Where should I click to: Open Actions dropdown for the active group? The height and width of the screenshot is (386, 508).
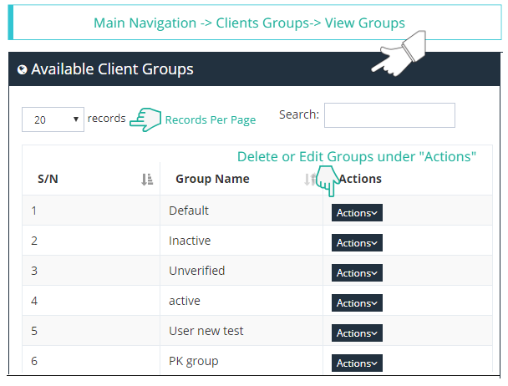coord(357,303)
